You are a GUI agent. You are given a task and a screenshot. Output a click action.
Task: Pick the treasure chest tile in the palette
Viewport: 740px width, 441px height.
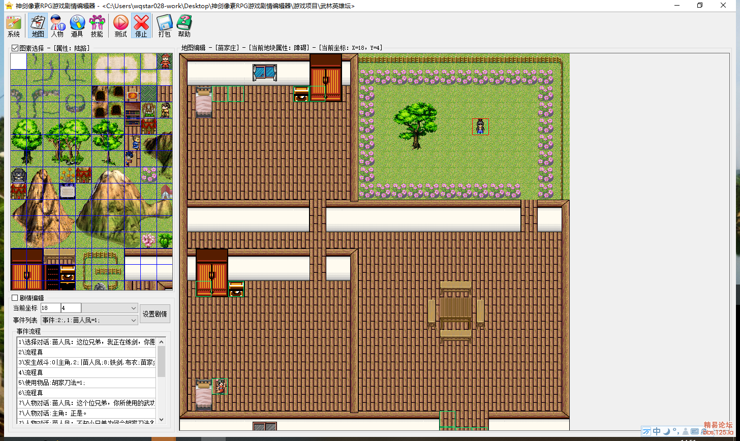68,273
